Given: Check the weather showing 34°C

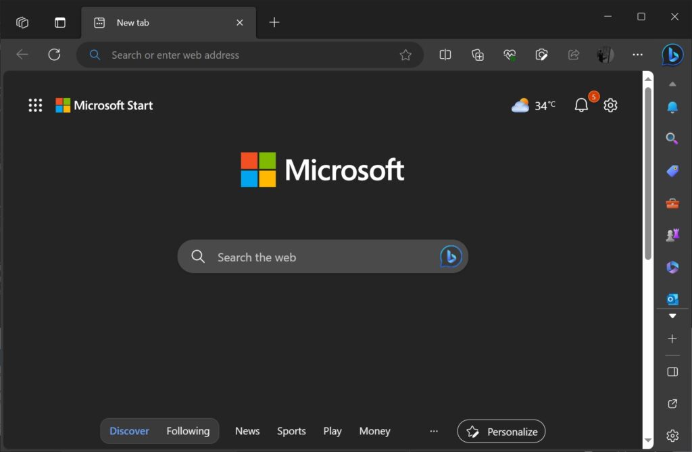Looking at the screenshot, I should click(x=533, y=105).
